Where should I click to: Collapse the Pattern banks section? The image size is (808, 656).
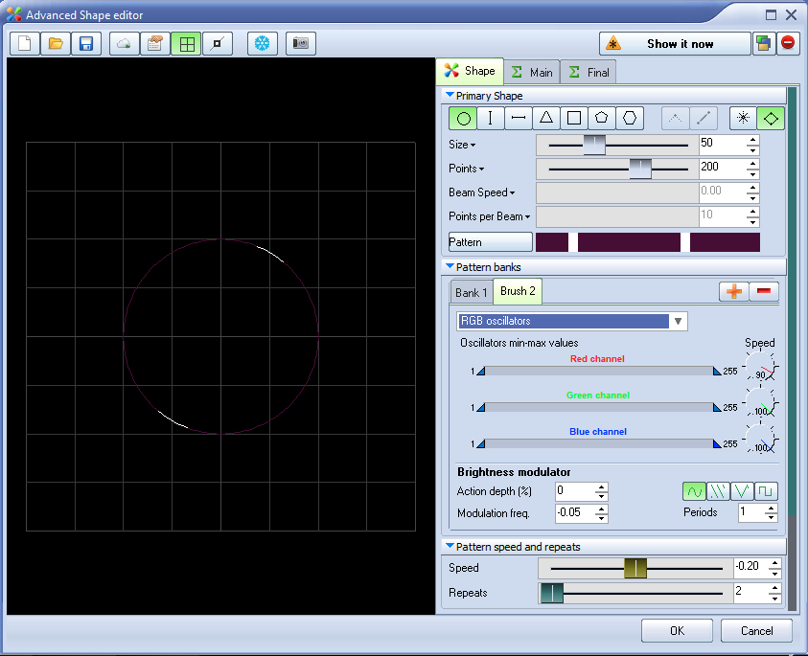coord(450,266)
